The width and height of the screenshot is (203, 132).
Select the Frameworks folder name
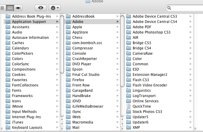[x=22, y=96]
